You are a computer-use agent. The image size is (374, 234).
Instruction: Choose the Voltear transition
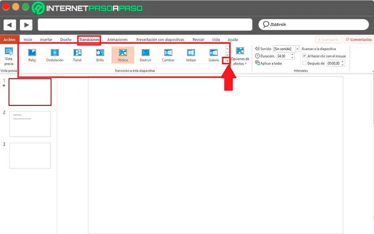tap(191, 55)
